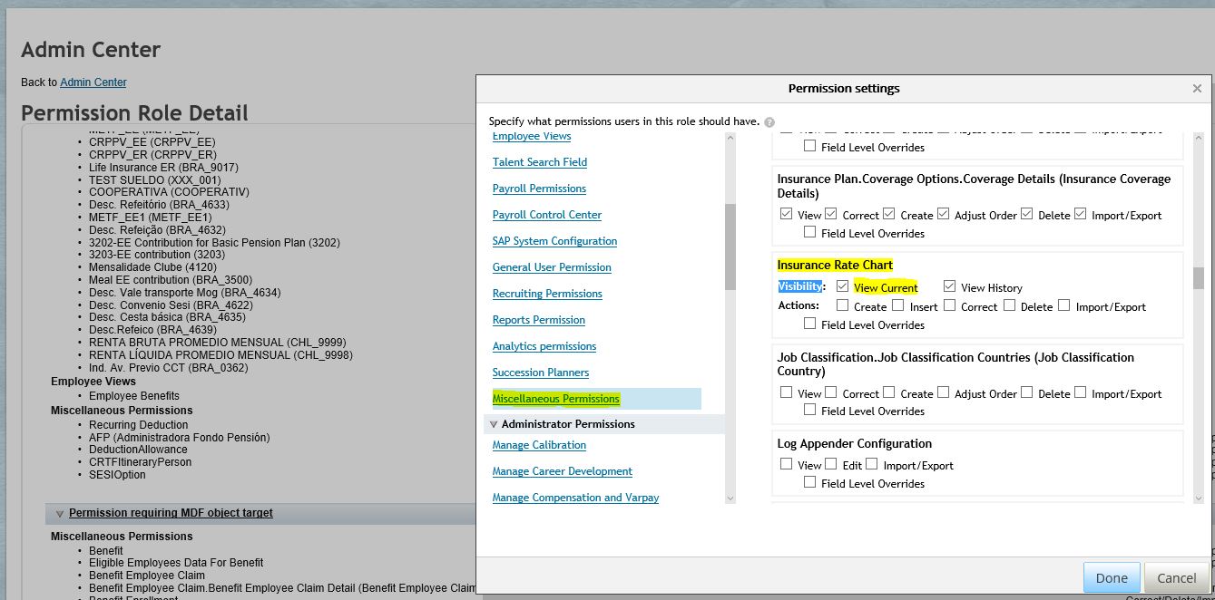The image size is (1215, 600).
Task: Open Payroll Permissions category
Action: (x=539, y=189)
